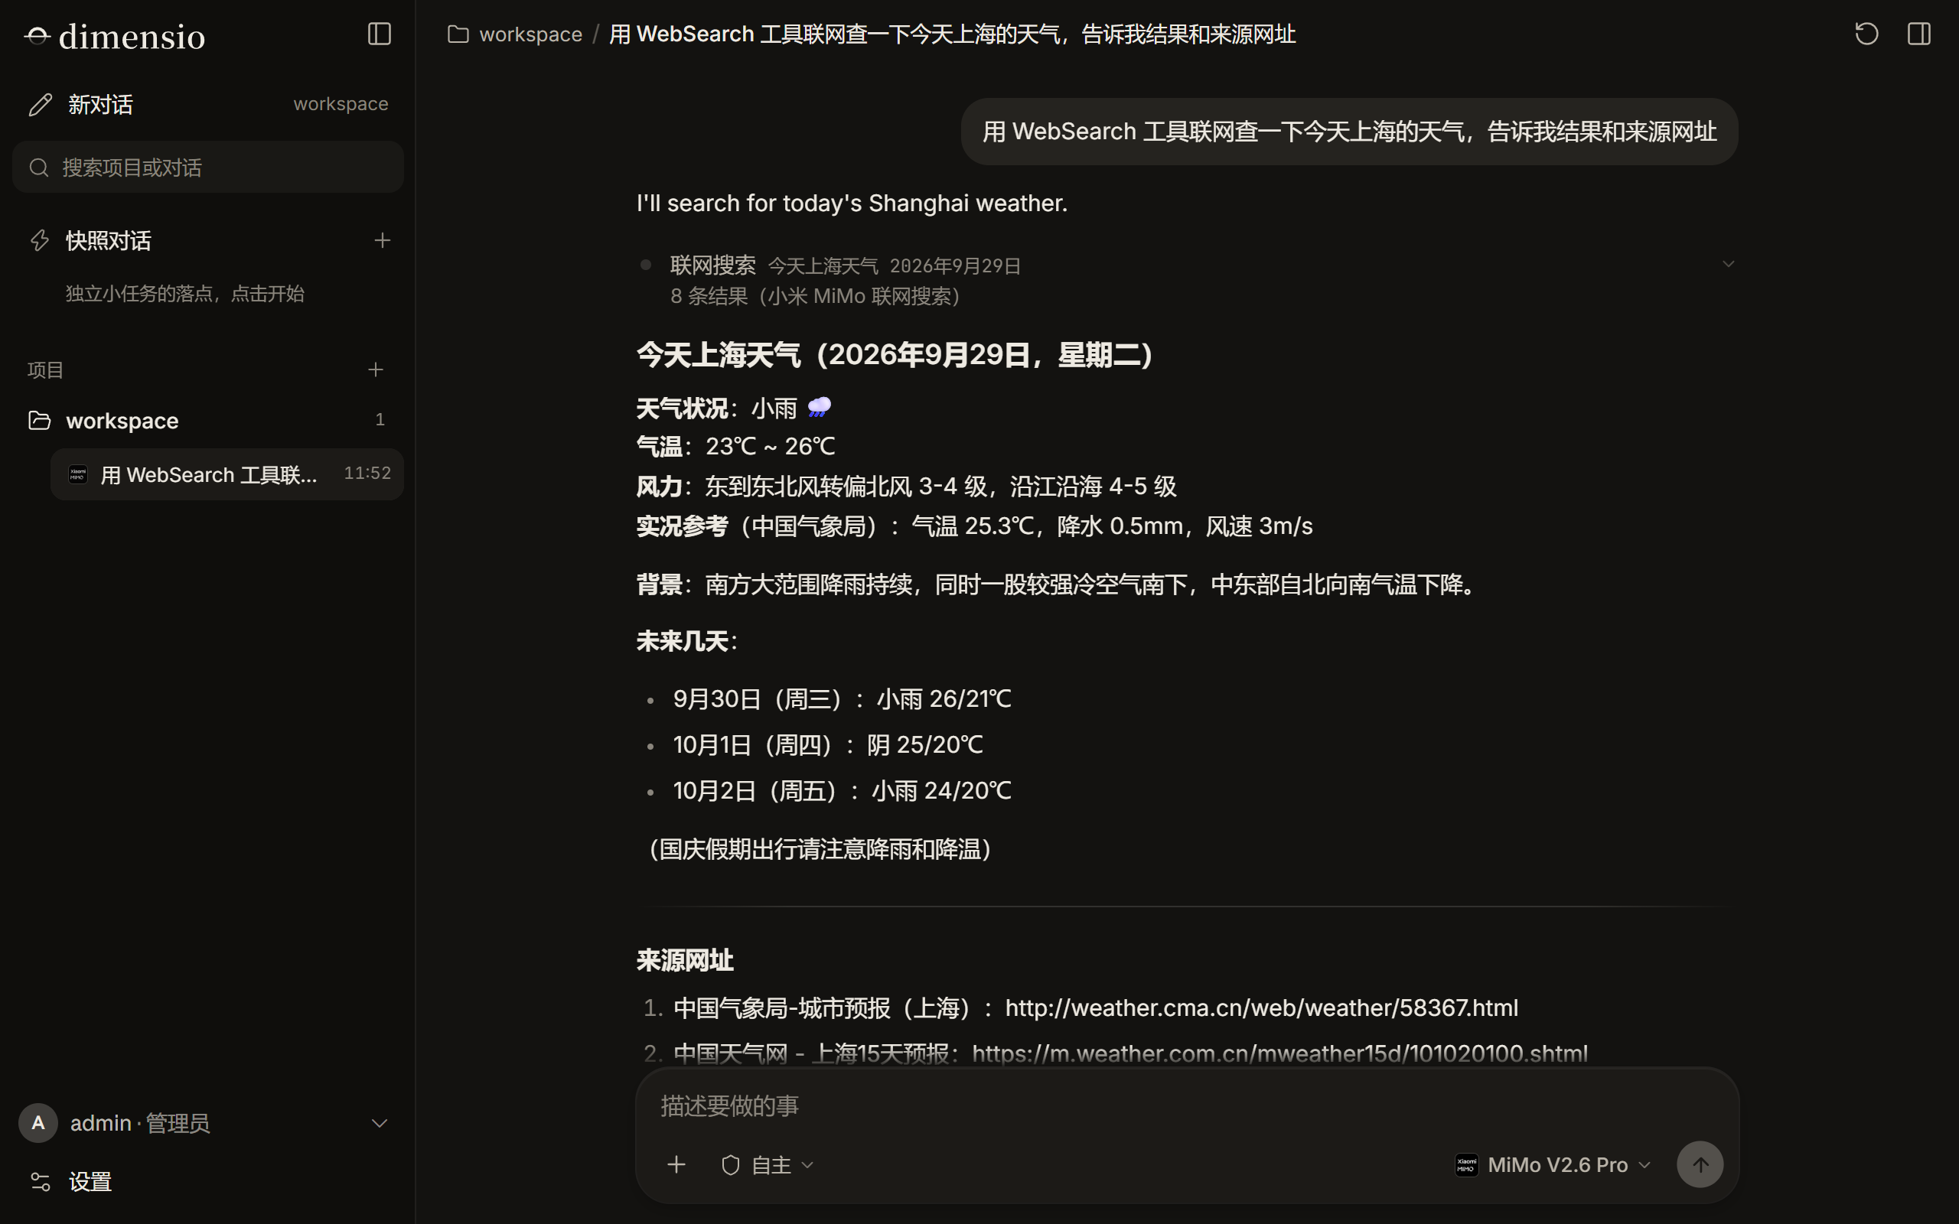
Task: Click the hint 独立小任务的落点，点击开始
Action: tap(184, 293)
